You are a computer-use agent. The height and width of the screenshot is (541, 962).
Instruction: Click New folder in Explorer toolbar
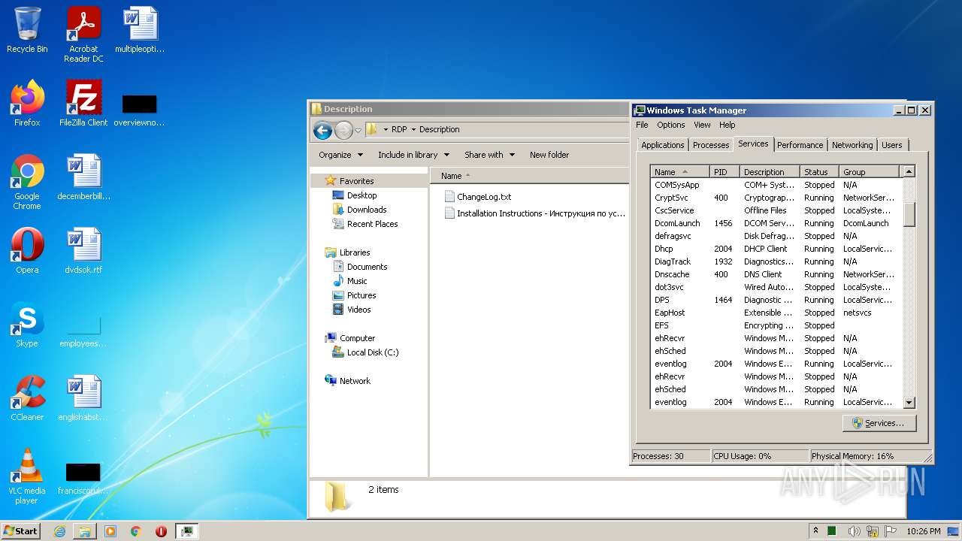[549, 155]
